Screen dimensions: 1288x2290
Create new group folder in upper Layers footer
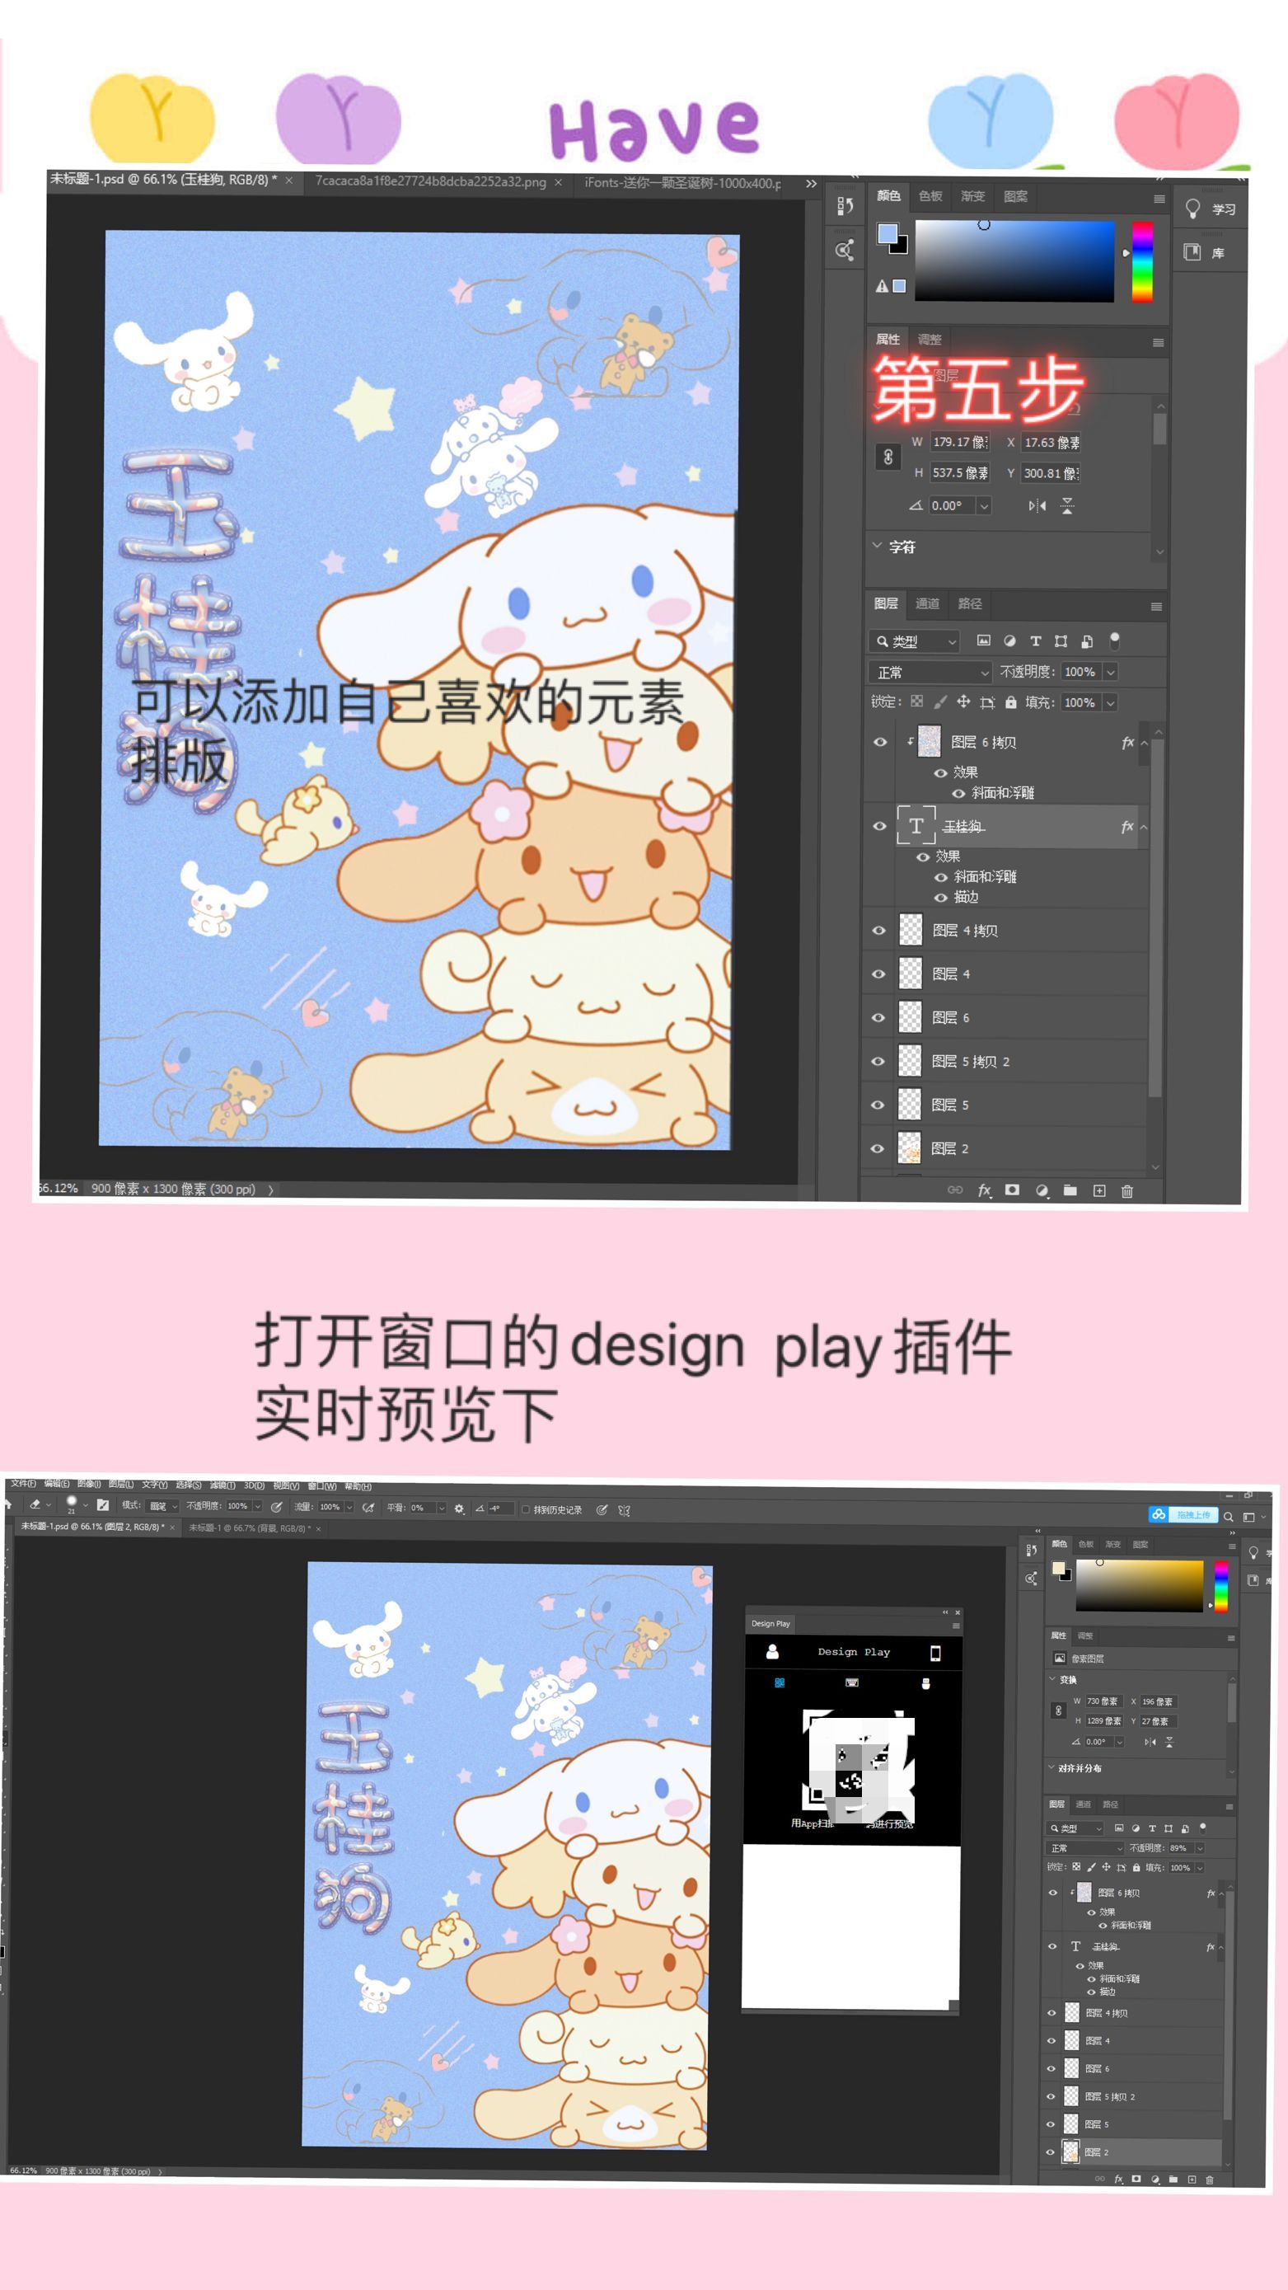click(x=1070, y=1190)
